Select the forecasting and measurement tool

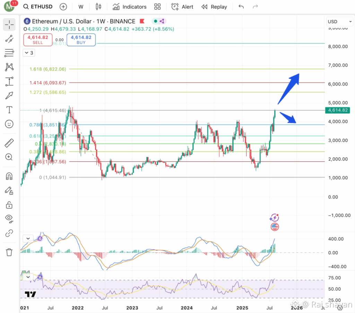(9, 81)
